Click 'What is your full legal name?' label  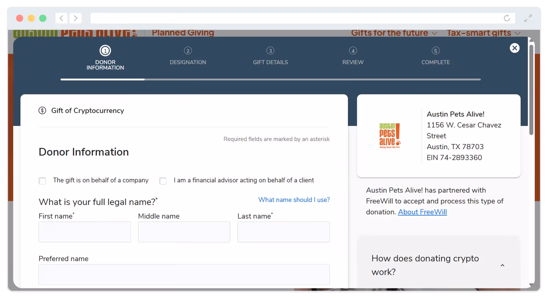[x=98, y=202]
